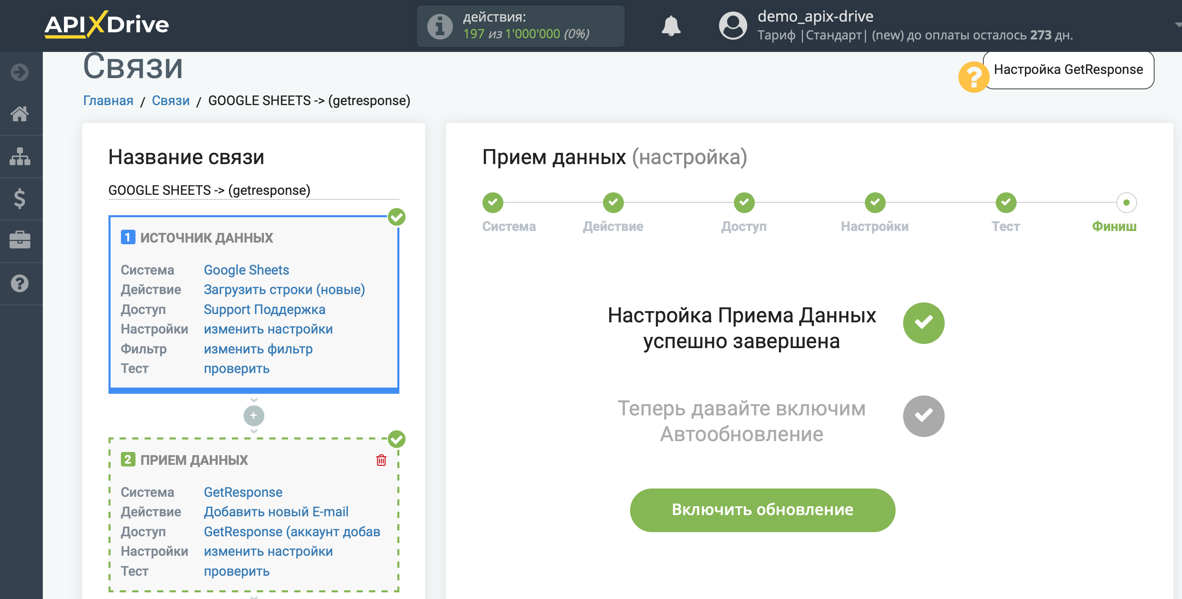Image resolution: width=1182 pixels, height=599 pixels.
Task: Open the Настройка GetResponse help bubble
Action: point(1068,69)
